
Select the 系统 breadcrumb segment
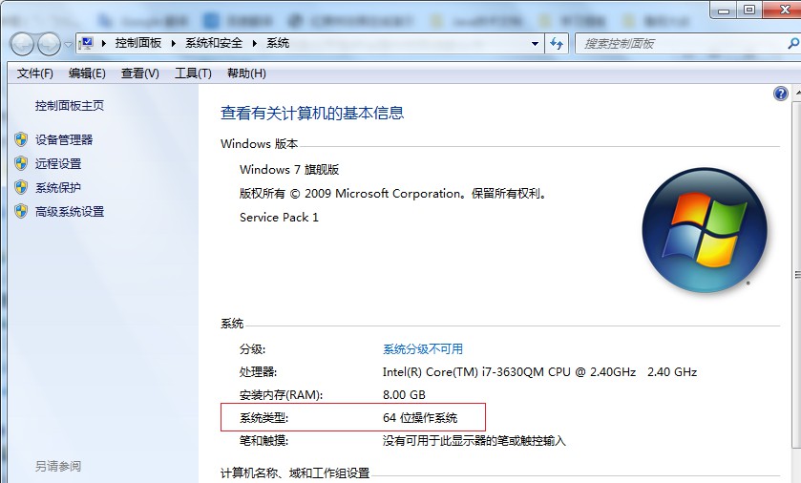tap(278, 43)
